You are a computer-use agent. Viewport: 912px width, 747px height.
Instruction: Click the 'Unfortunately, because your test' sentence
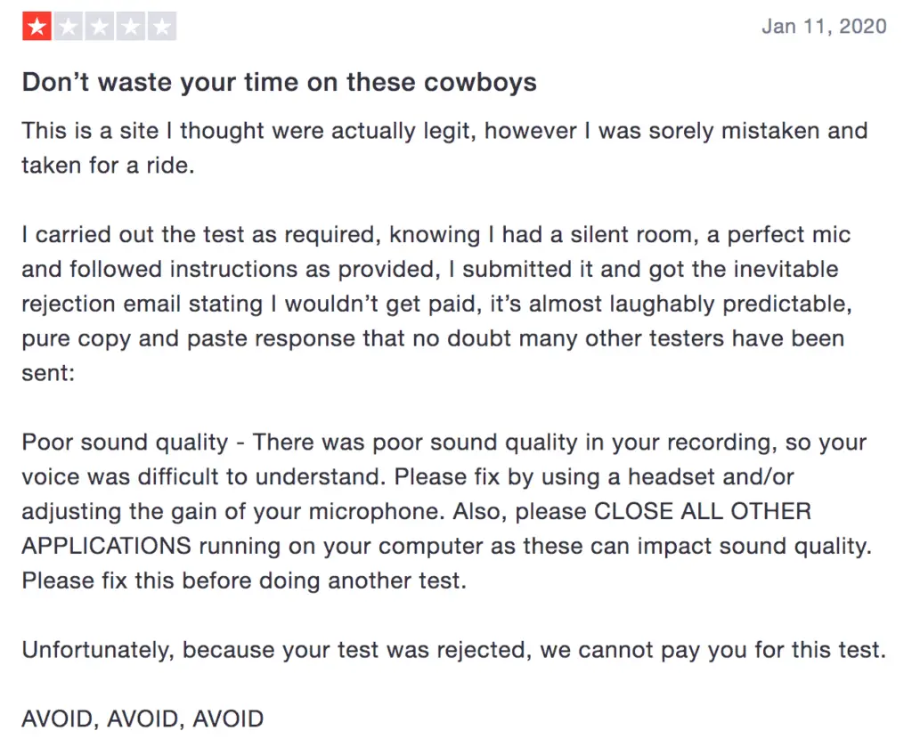[x=454, y=650]
